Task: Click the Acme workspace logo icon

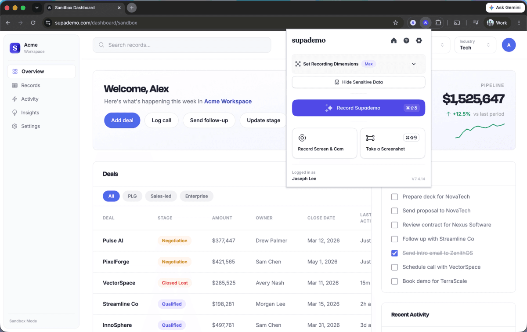Action: [x=15, y=48]
